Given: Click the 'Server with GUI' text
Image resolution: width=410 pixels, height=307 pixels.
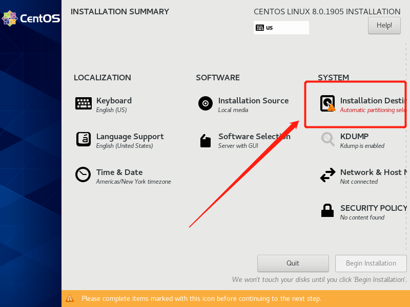Looking at the screenshot, I should (x=238, y=146).
